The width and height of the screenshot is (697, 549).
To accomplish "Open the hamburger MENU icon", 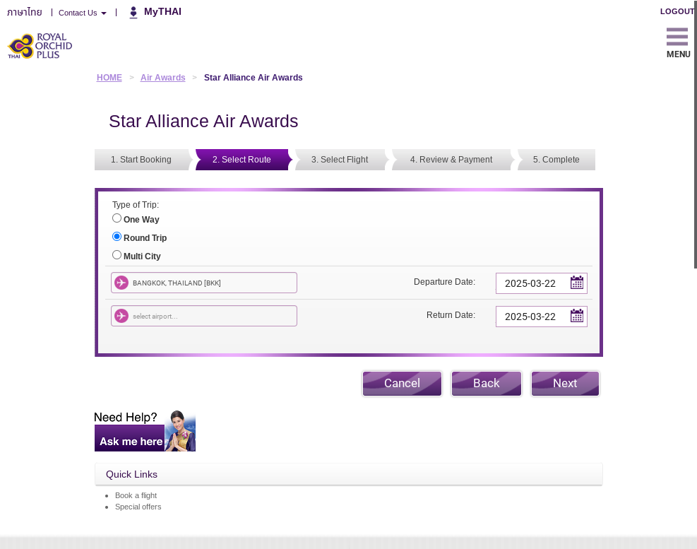I will (x=677, y=37).
